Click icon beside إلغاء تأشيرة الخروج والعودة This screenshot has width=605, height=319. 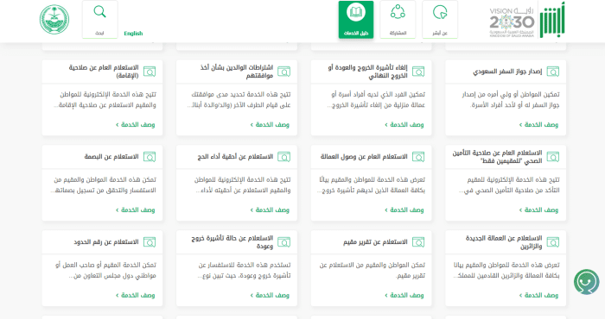tap(418, 72)
